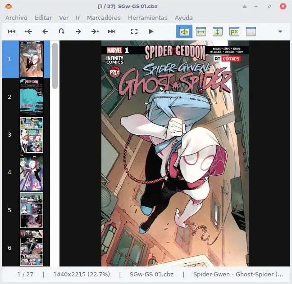Select page 3 thumbnail
This screenshot has width=292, height=284.
click(32, 135)
